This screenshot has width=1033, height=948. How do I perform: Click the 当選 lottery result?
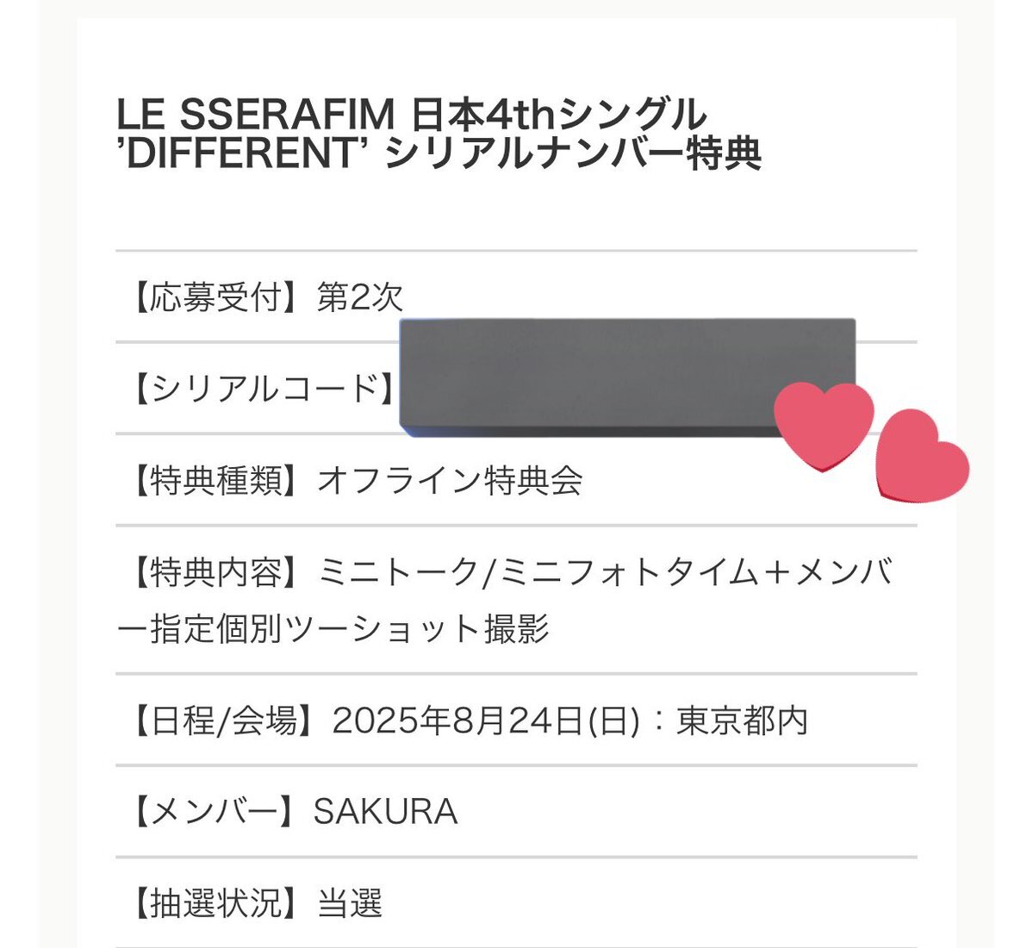tap(350, 903)
